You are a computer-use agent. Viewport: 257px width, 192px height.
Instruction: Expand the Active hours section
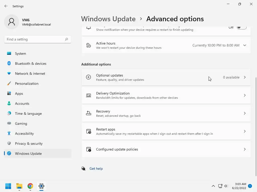(245, 45)
